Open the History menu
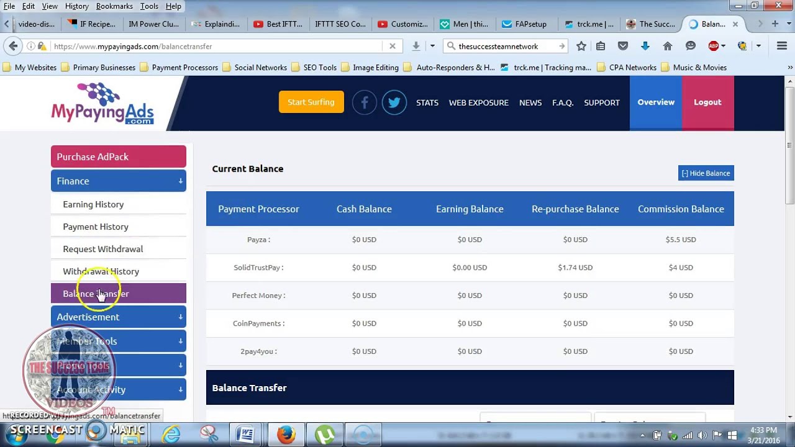Image resolution: width=795 pixels, height=447 pixels. point(76,6)
